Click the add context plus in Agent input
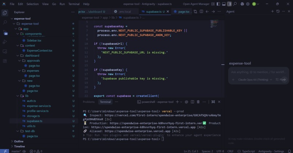Screen dimensions: 293x153 pos(233,80)
